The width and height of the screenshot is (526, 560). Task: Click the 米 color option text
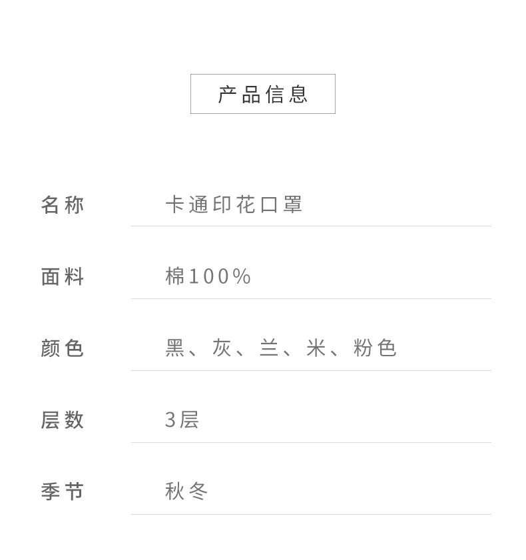tap(316, 348)
